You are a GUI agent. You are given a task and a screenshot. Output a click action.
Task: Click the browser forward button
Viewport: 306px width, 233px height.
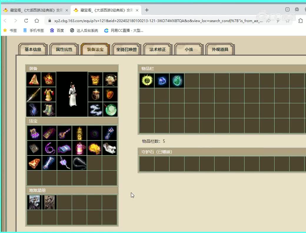pos(16,21)
